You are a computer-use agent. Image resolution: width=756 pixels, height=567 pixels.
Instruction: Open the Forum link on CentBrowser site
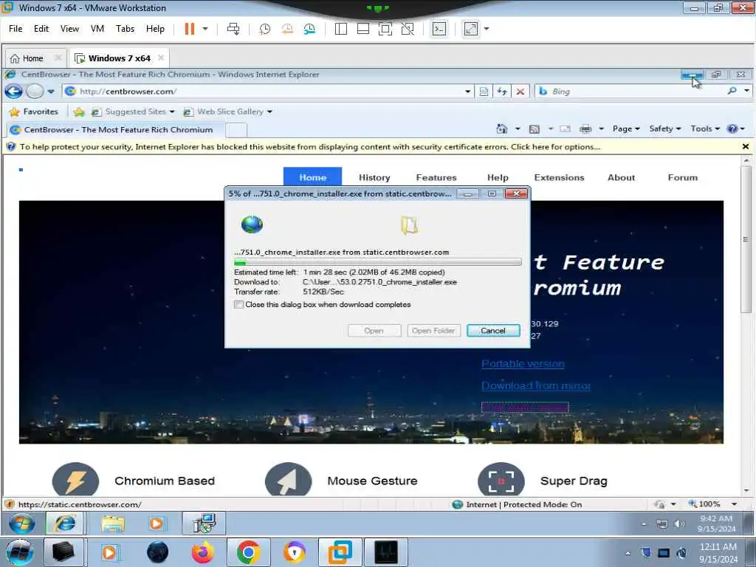coord(683,177)
